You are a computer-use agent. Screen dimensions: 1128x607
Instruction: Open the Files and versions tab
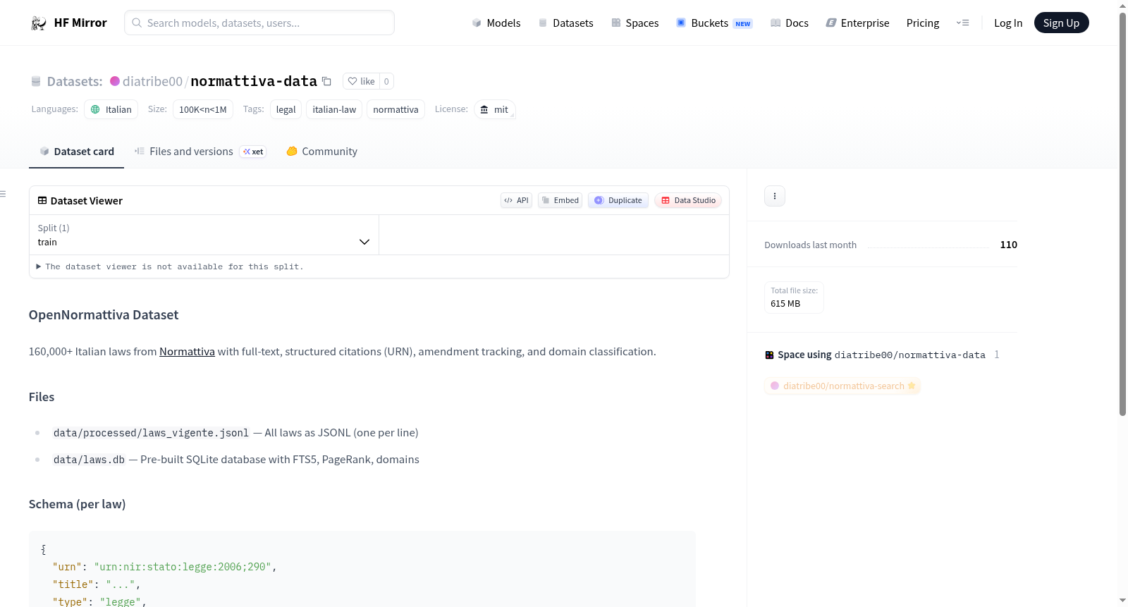[x=200, y=152]
